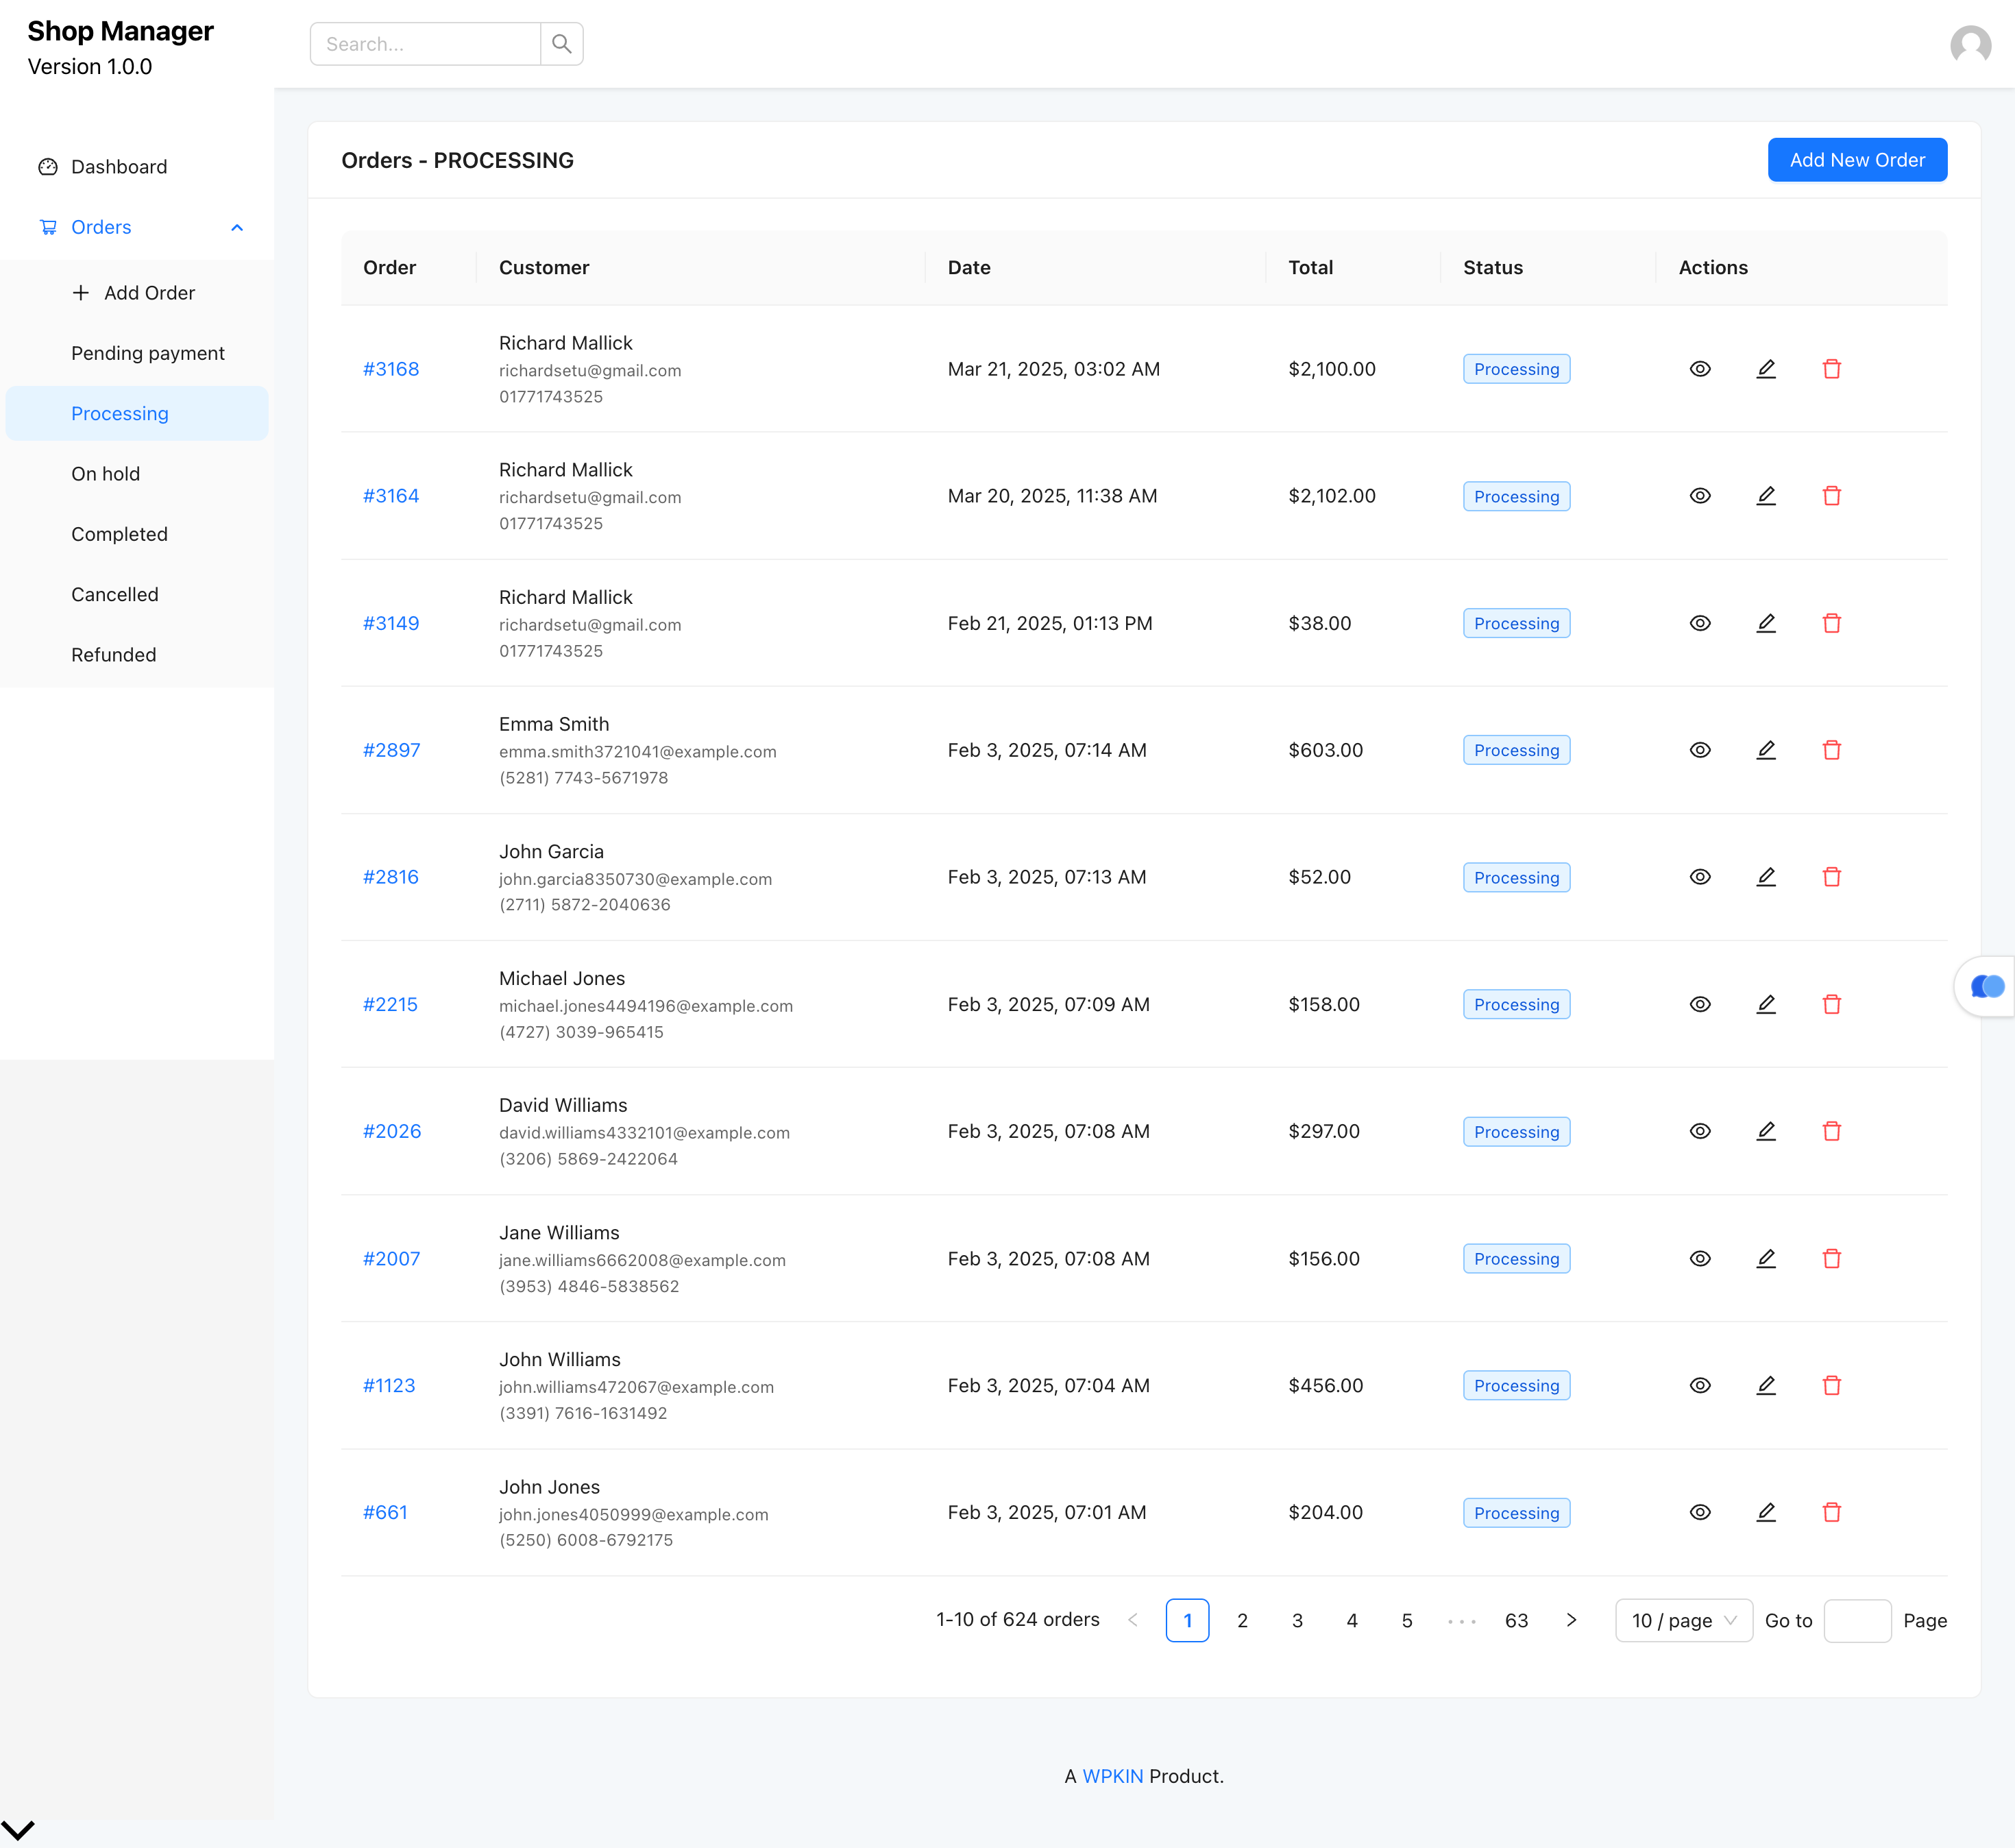Open Completed orders
Screen dimensions: 2015x1848
click(x=137, y=534)
